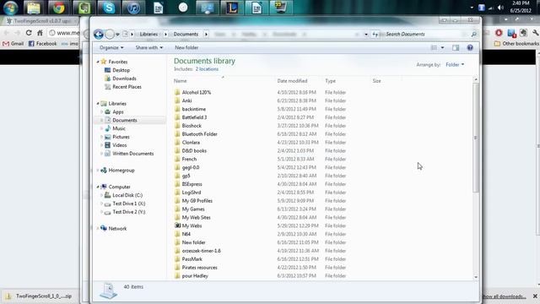The width and height of the screenshot is (540, 304).
Task: Open the view options dropdown arrow
Action: [442, 47]
